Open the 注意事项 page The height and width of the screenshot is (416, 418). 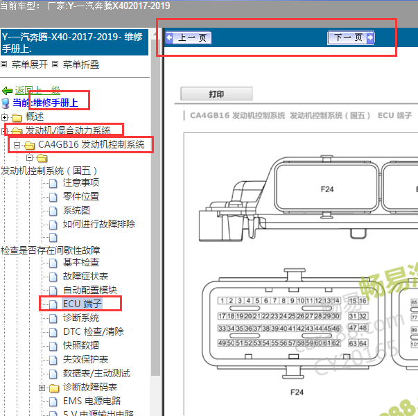[81, 182]
